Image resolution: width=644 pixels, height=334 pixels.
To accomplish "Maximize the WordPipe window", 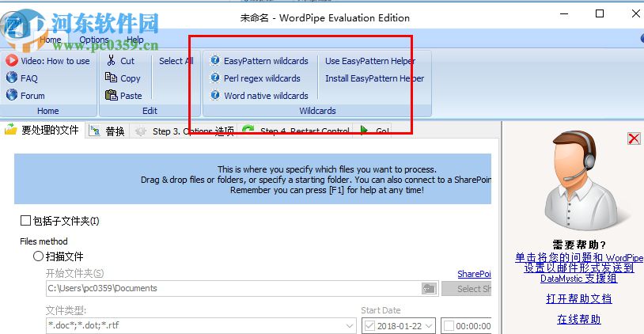I will pos(600,13).
